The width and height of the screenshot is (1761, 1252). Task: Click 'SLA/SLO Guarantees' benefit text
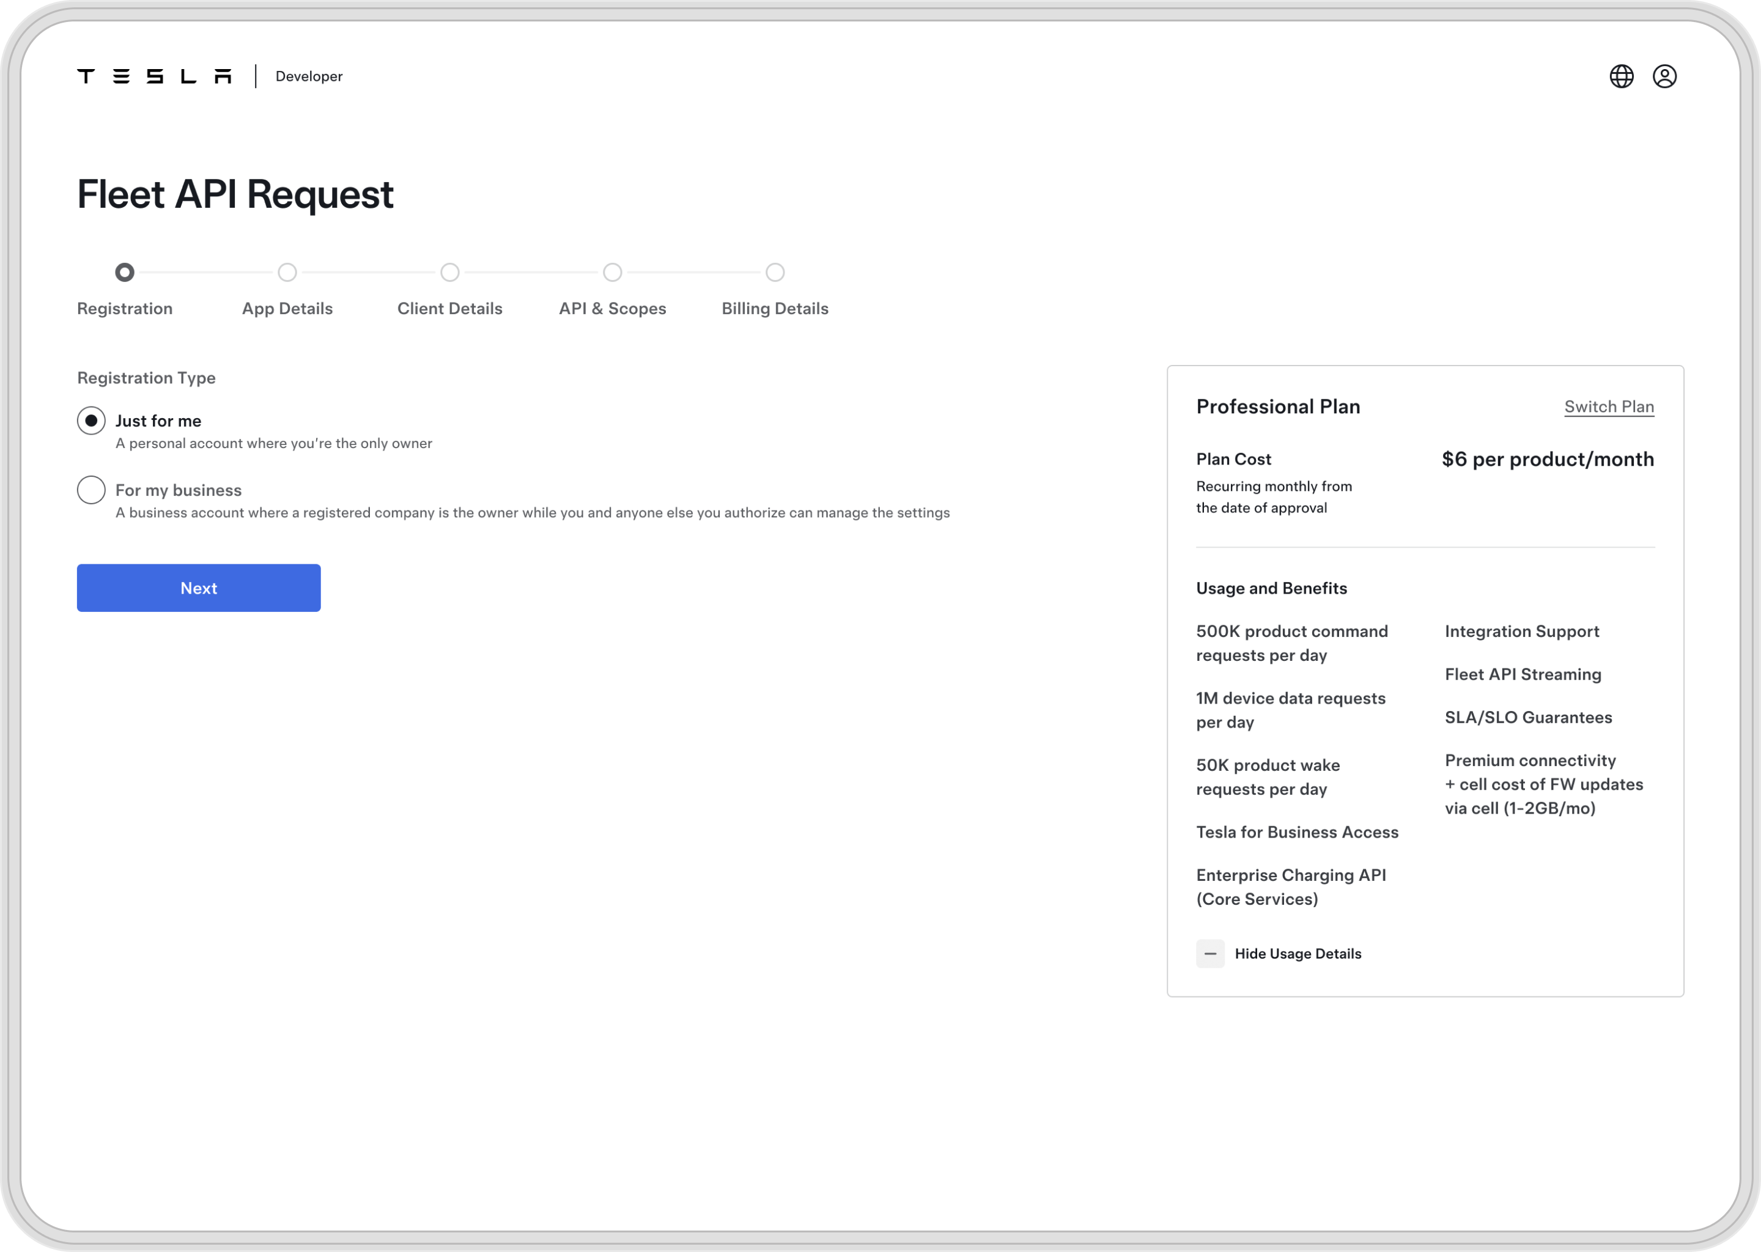tap(1528, 718)
